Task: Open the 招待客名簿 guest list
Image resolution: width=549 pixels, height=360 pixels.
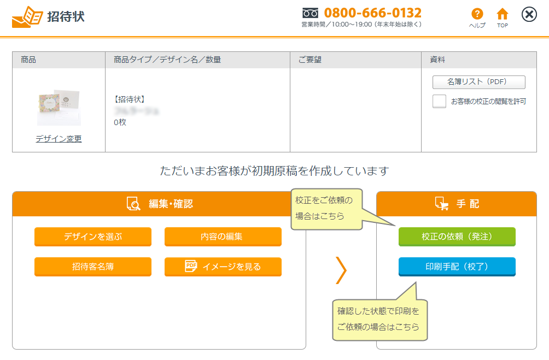Action: pos(92,267)
